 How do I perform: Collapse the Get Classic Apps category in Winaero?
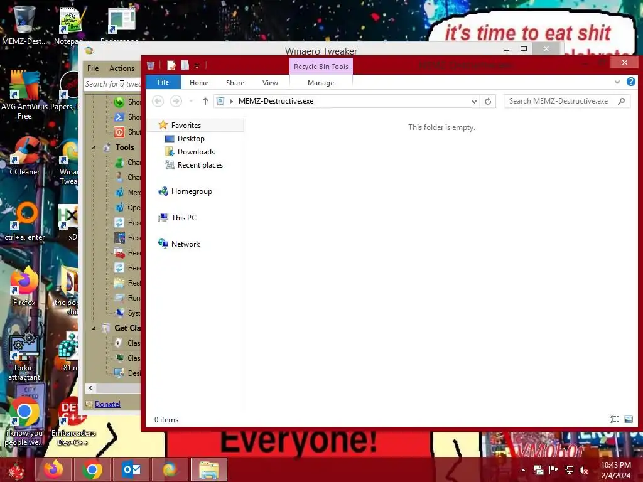coord(94,328)
